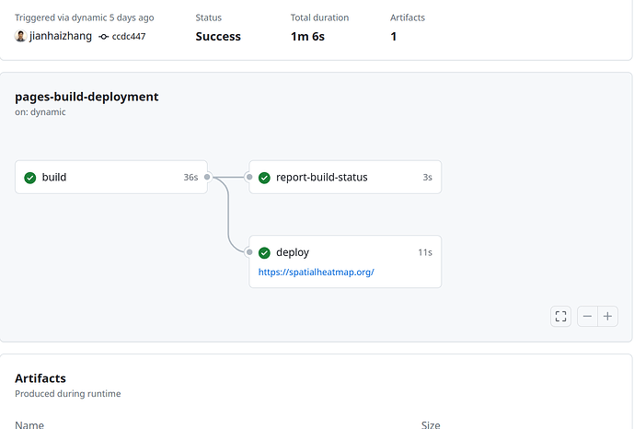Click the build job's 36s duration
Viewport: 634px width, 429px height.
point(190,177)
